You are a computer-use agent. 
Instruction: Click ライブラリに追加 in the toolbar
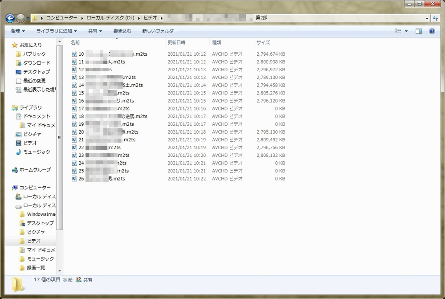coord(57,31)
